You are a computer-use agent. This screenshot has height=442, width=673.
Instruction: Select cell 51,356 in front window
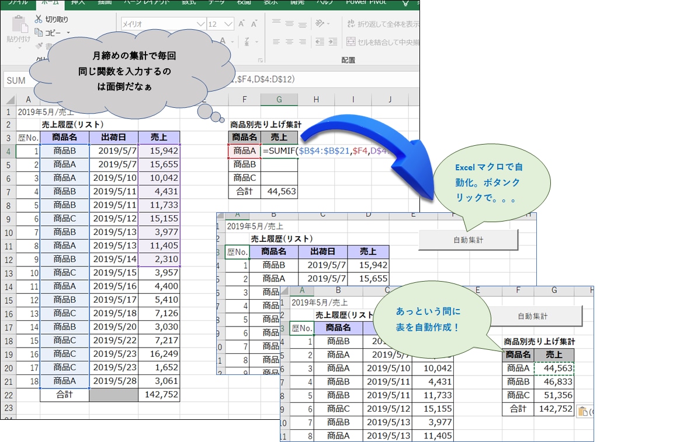554,395
